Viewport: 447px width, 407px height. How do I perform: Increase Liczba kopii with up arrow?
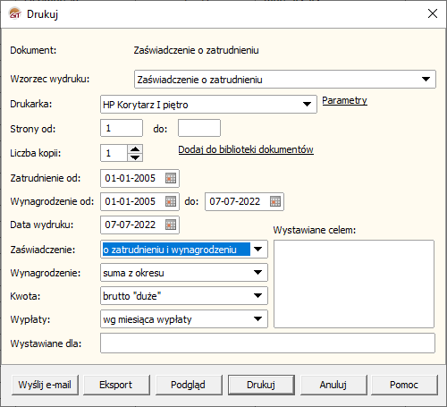click(135, 149)
